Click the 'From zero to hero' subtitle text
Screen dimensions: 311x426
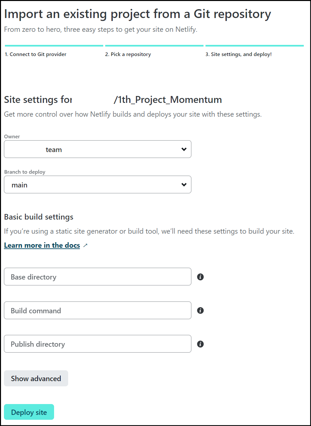[101, 29]
